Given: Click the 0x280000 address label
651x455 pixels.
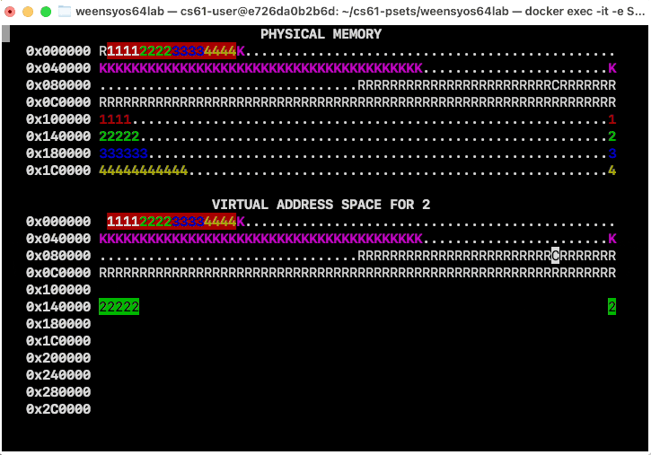Looking at the screenshot, I should (58, 392).
